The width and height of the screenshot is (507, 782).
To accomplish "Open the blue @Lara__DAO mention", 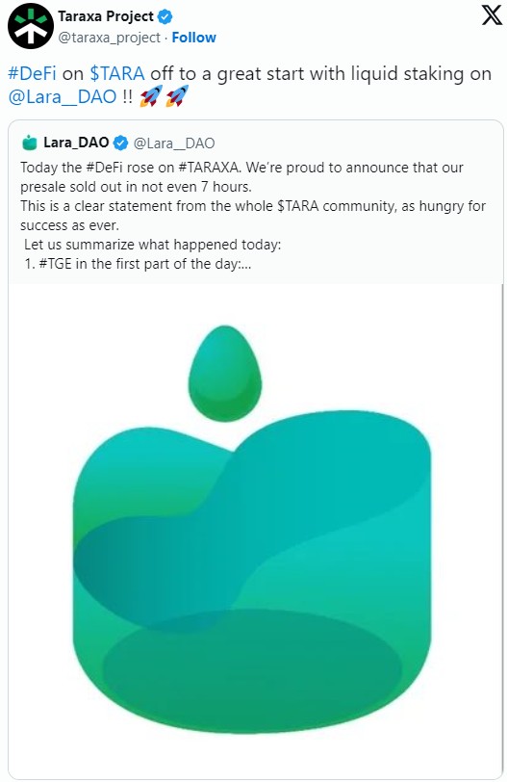I will [x=63, y=96].
